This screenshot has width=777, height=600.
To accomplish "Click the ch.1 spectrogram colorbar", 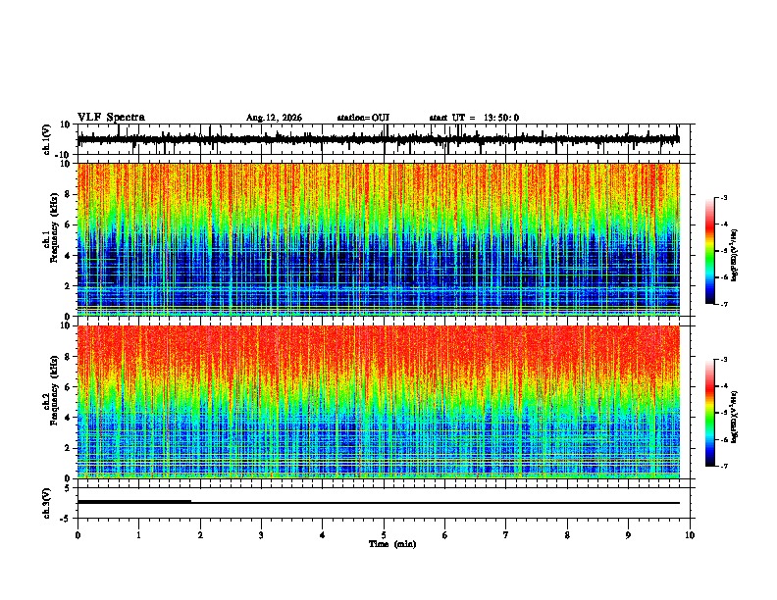I will point(709,251).
